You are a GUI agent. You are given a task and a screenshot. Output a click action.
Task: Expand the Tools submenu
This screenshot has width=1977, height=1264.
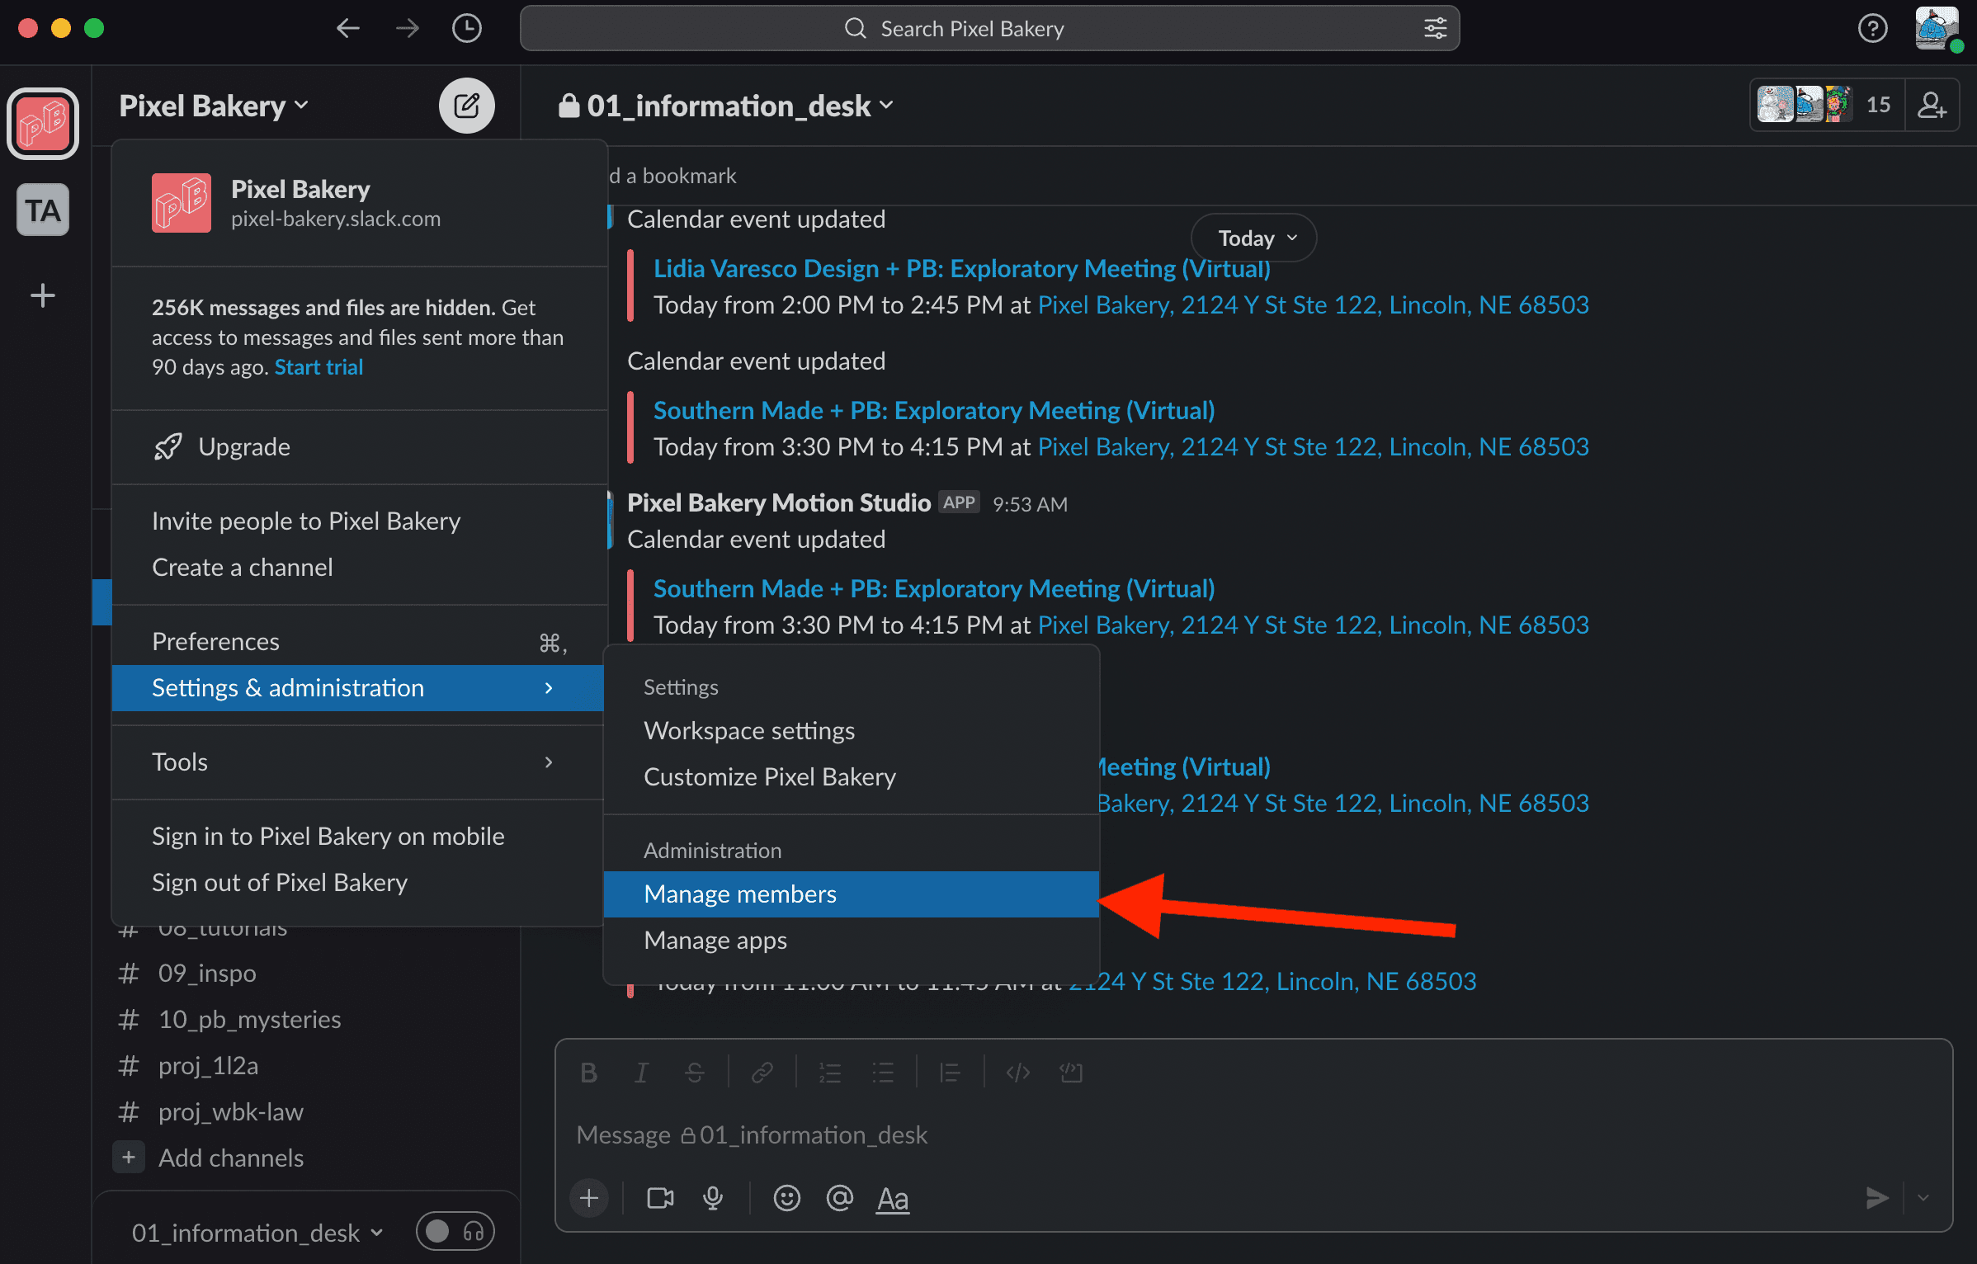[x=357, y=762]
